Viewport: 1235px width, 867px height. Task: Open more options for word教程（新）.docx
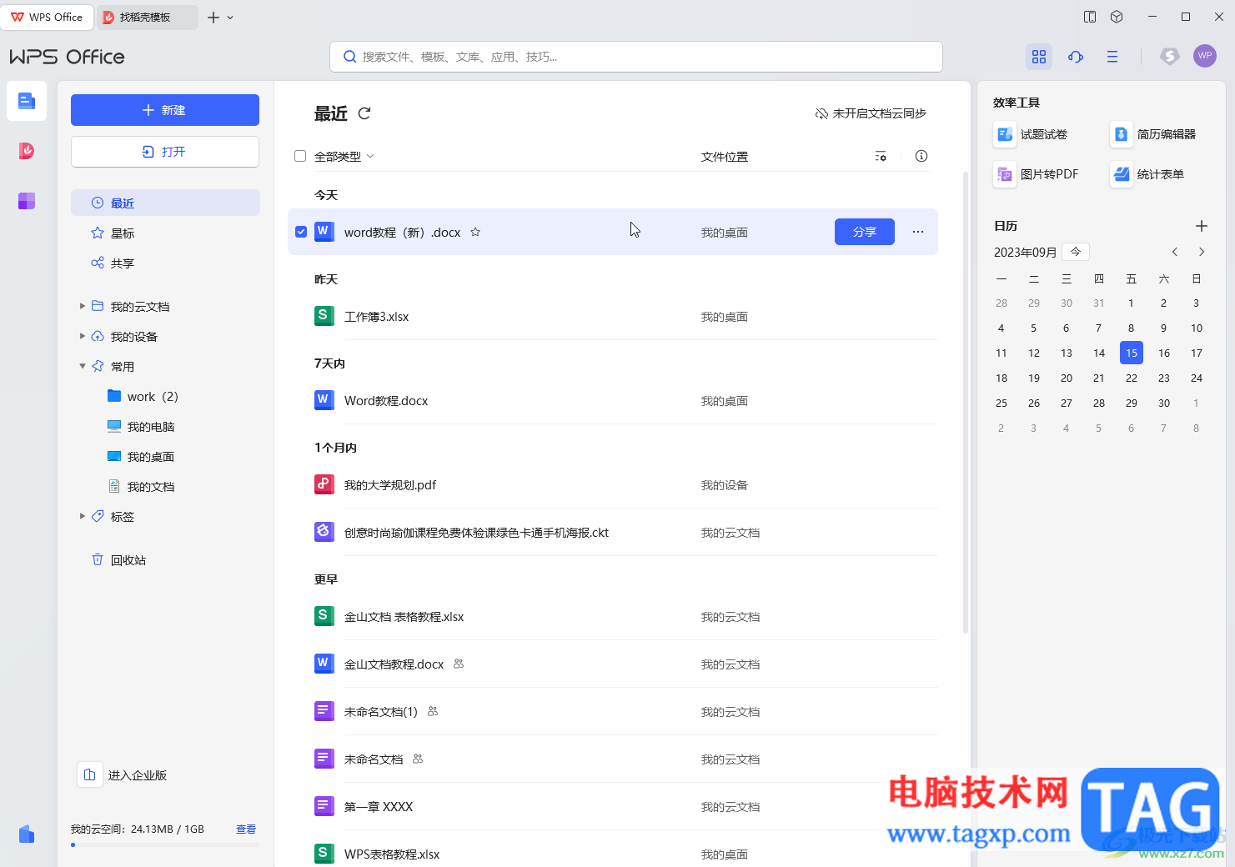coord(918,232)
